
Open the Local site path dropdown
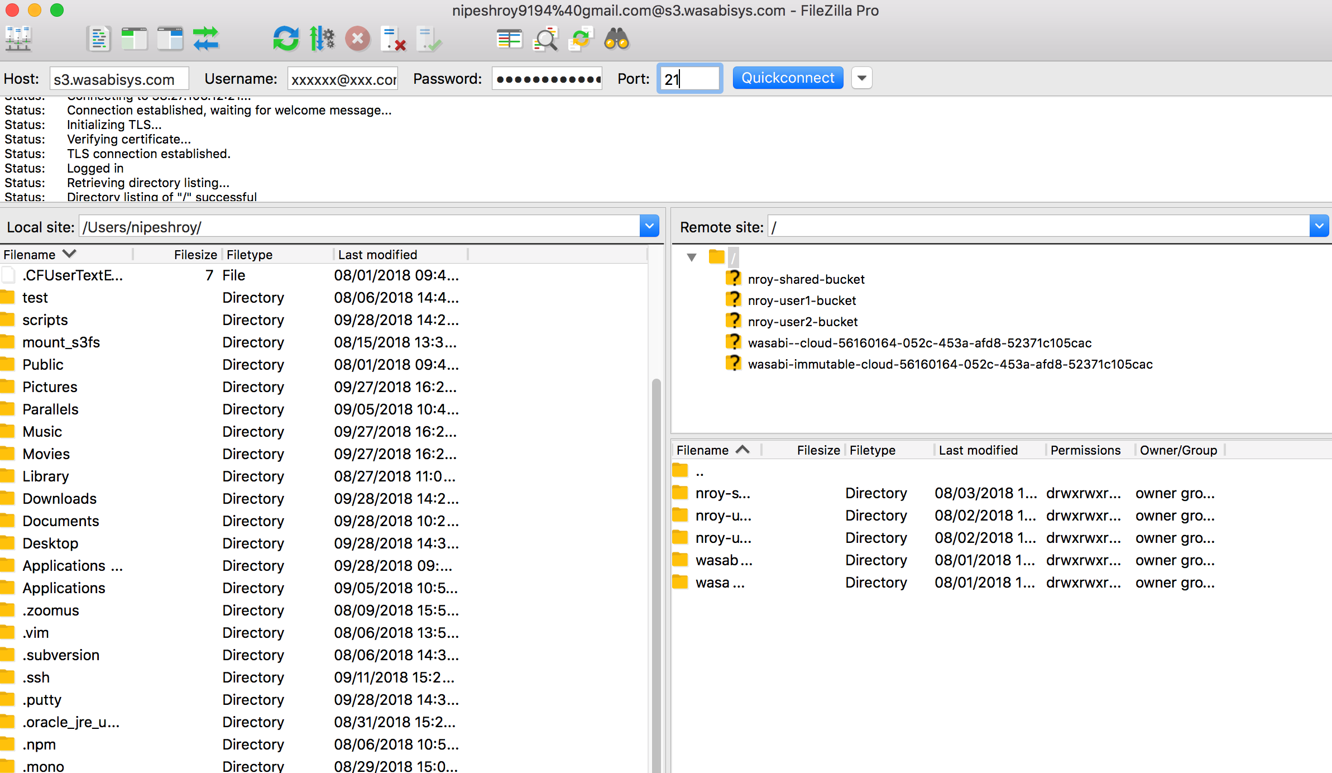click(649, 227)
